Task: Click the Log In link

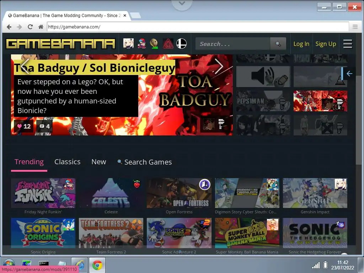Action: (x=301, y=44)
